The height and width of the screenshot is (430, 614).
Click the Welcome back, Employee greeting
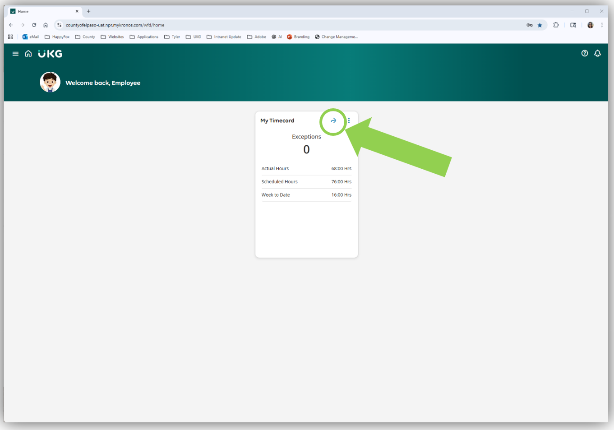click(103, 83)
